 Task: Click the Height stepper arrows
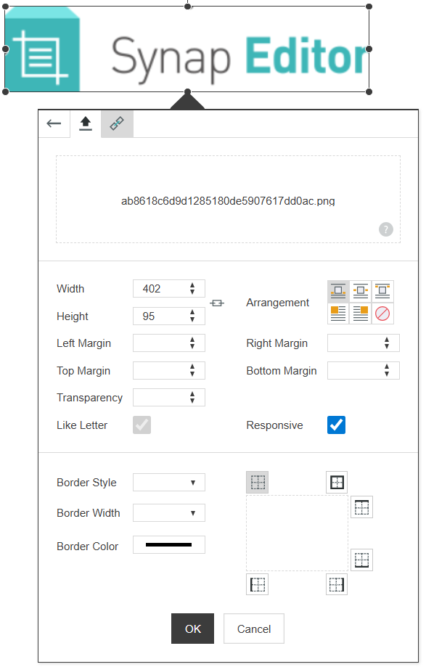click(192, 316)
